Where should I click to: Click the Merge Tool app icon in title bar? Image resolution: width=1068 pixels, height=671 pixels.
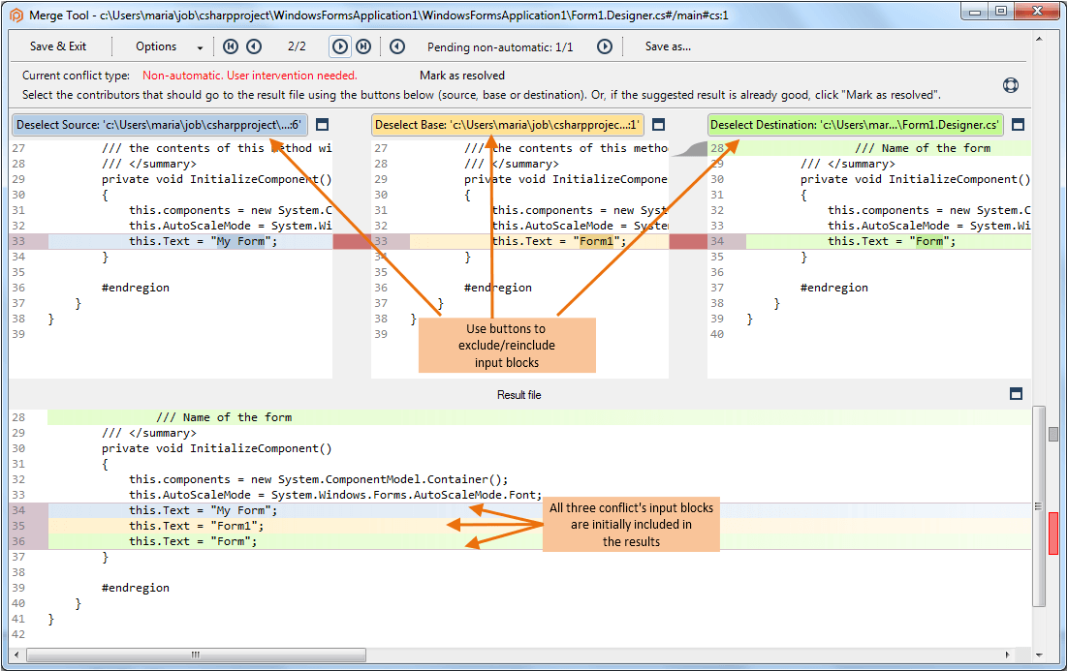click(x=16, y=15)
